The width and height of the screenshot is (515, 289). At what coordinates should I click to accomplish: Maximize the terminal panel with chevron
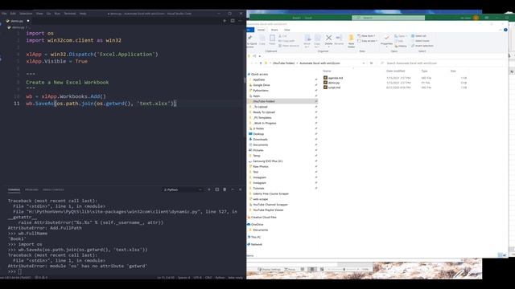(233, 189)
